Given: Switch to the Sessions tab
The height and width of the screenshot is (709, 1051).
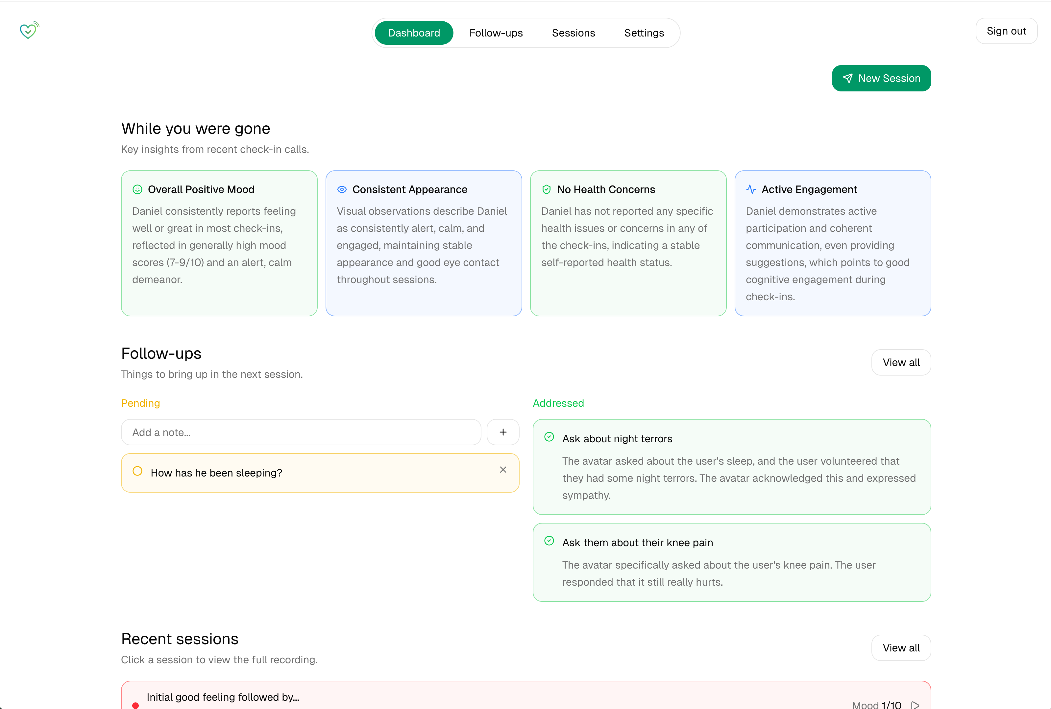Looking at the screenshot, I should (x=573, y=33).
